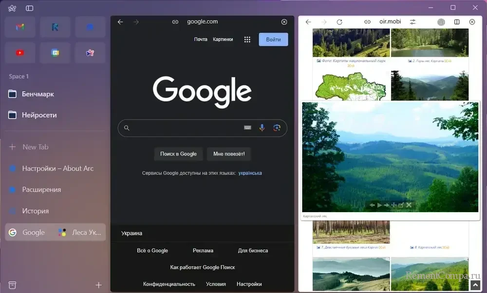Image resolution: width=487 pixels, height=293 pixels.
Task: Toggle split view layout in right pane
Action: click(x=457, y=22)
